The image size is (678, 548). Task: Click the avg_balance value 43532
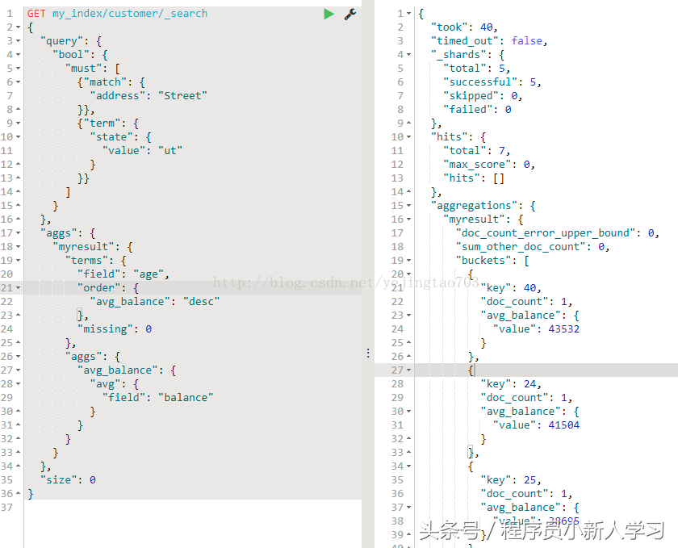tap(564, 329)
